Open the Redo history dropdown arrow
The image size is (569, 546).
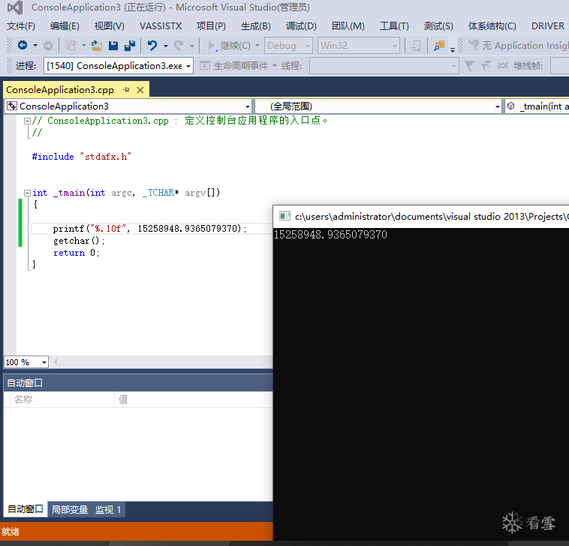[x=192, y=46]
